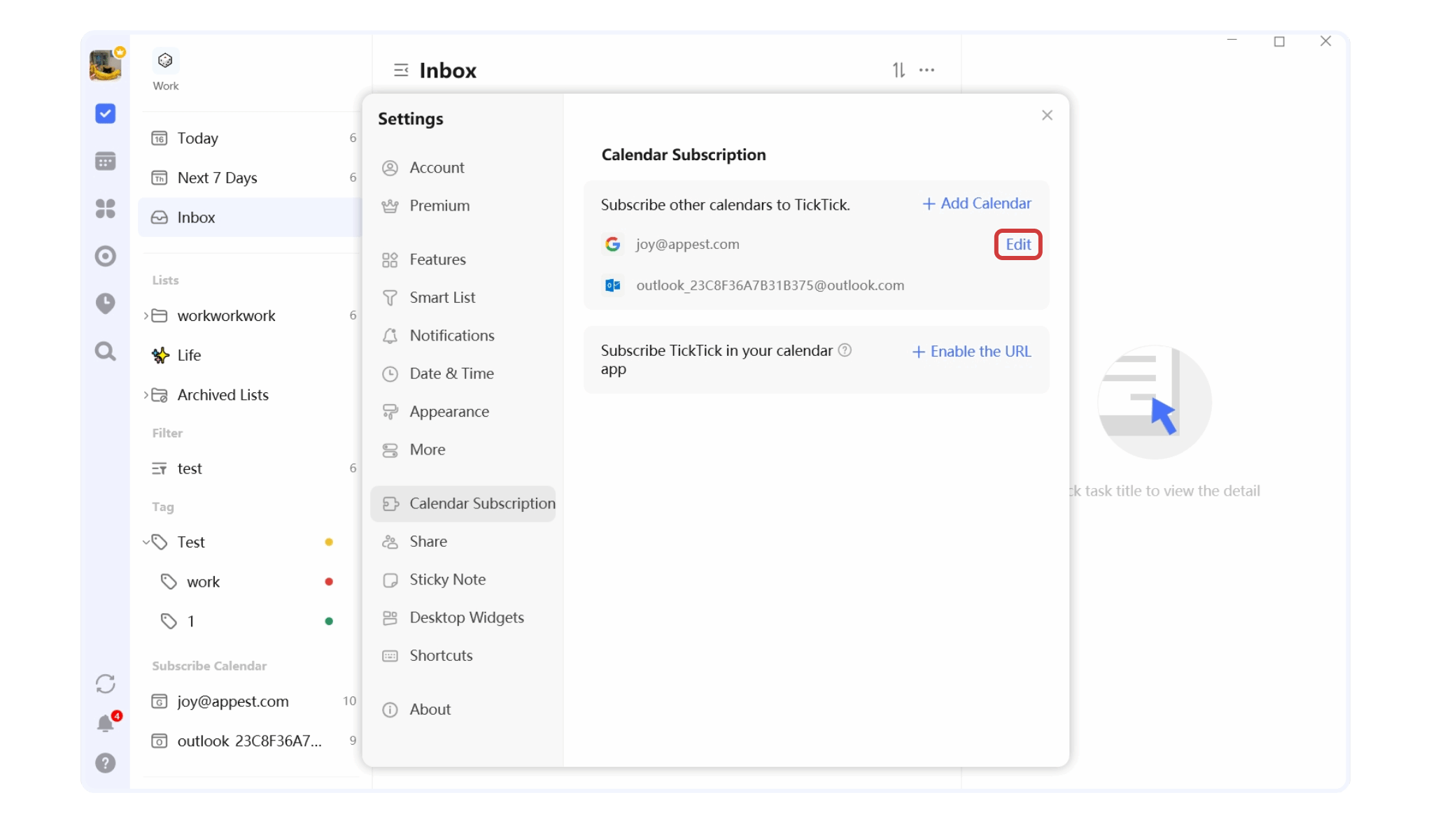1431x816 pixels.
Task: Select outlook_23C8F36A7B31B375@outlook.com subscription row
Action: click(817, 285)
